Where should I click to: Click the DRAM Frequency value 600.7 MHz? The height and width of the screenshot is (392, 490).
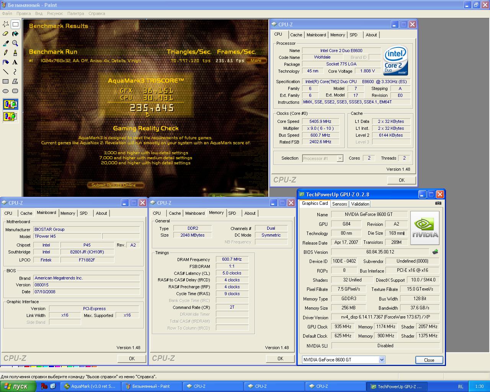click(232, 259)
